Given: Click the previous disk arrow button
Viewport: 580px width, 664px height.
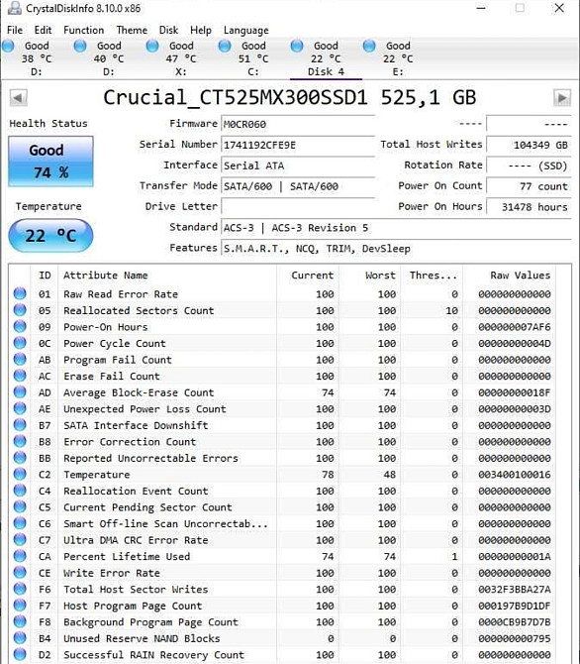Looking at the screenshot, I should point(18,98).
